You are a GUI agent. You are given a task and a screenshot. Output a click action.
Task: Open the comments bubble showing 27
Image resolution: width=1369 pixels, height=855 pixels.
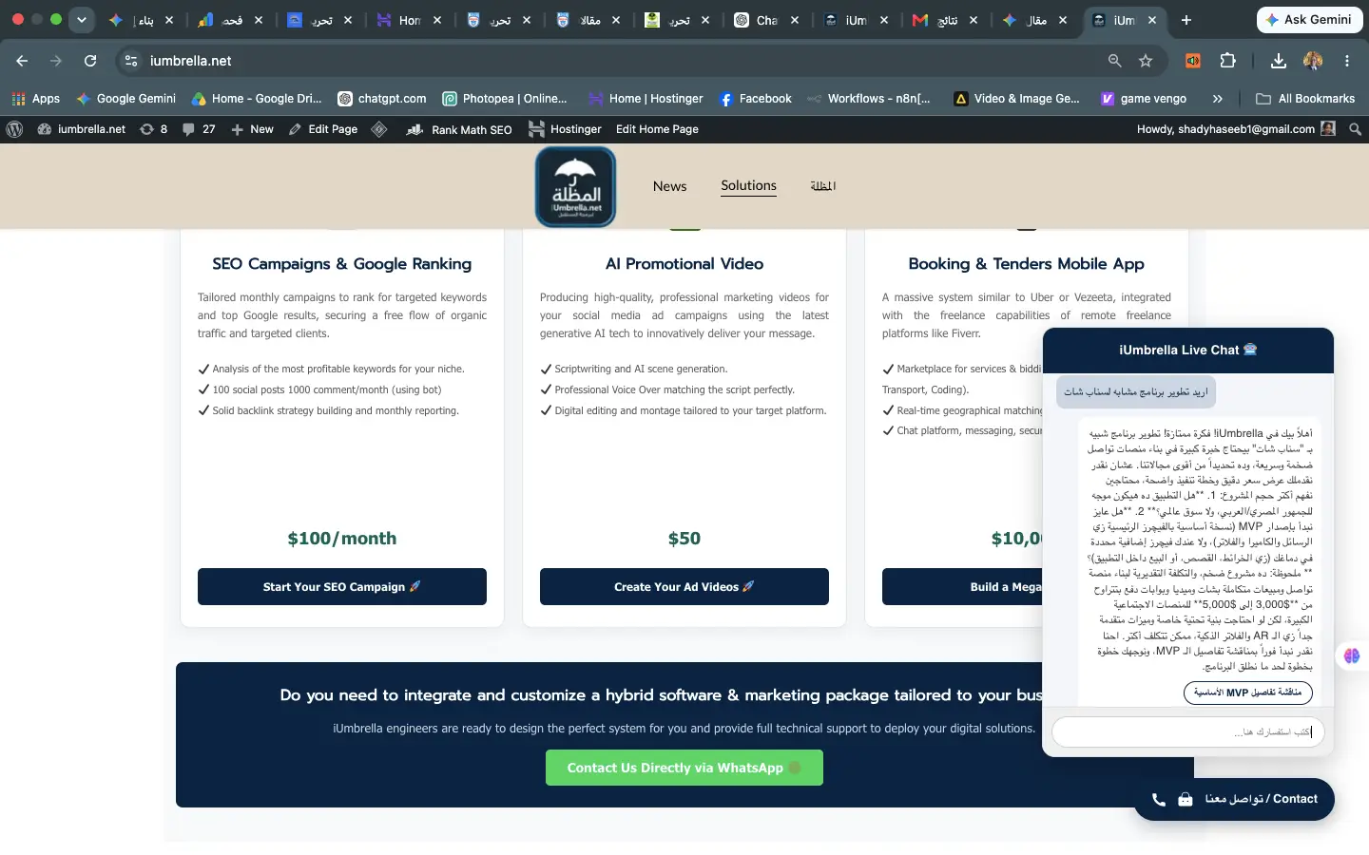[199, 129]
